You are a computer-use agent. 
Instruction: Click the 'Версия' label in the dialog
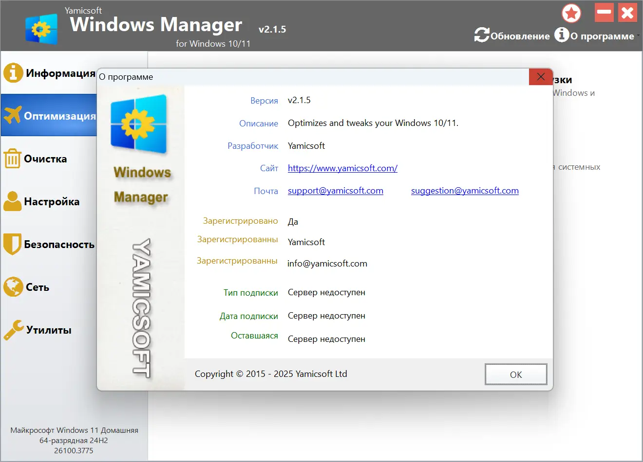coord(264,101)
